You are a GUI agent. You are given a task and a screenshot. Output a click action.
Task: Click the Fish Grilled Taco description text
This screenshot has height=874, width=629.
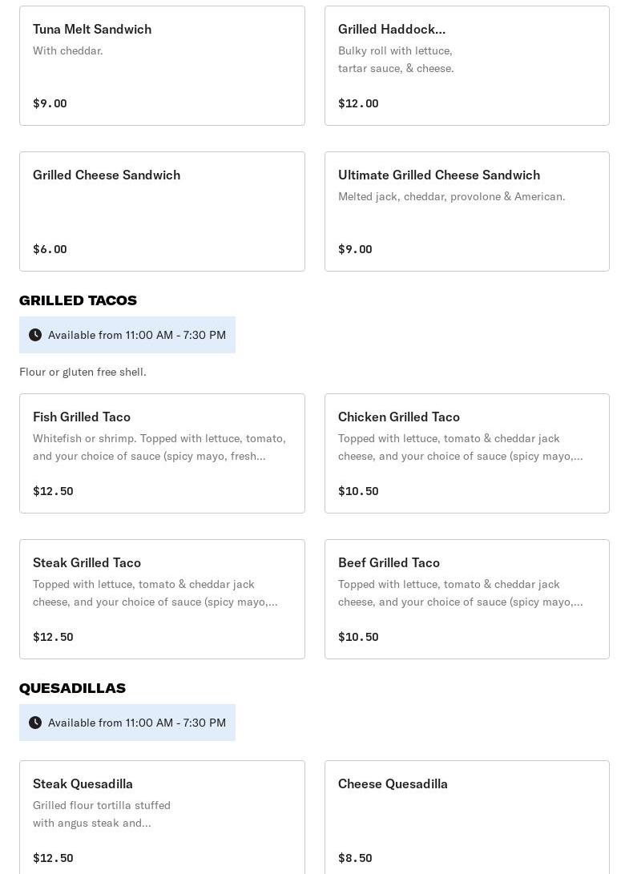(x=159, y=447)
